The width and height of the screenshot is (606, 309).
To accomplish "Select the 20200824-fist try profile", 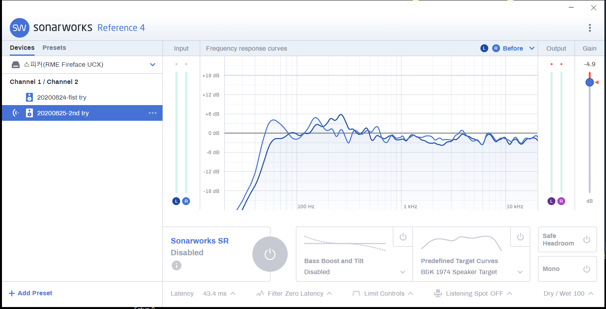I will 82,97.
